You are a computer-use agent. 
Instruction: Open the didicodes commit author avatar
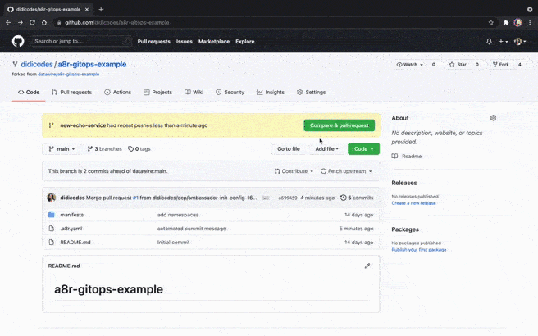coord(52,198)
